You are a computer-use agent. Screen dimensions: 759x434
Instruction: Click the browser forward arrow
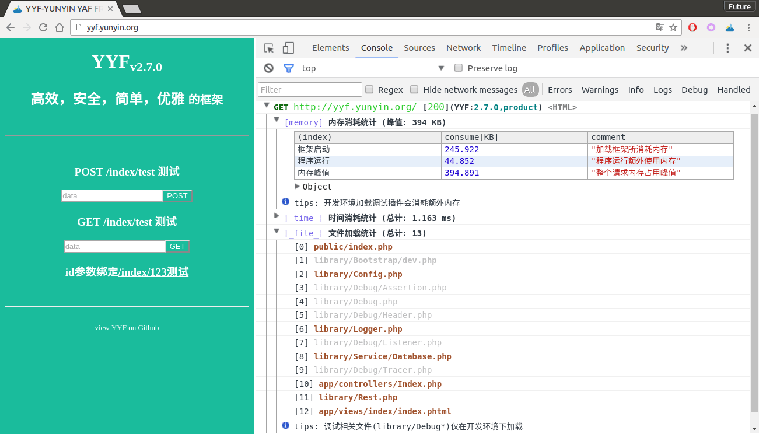pyautogui.click(x=27, y=27)
